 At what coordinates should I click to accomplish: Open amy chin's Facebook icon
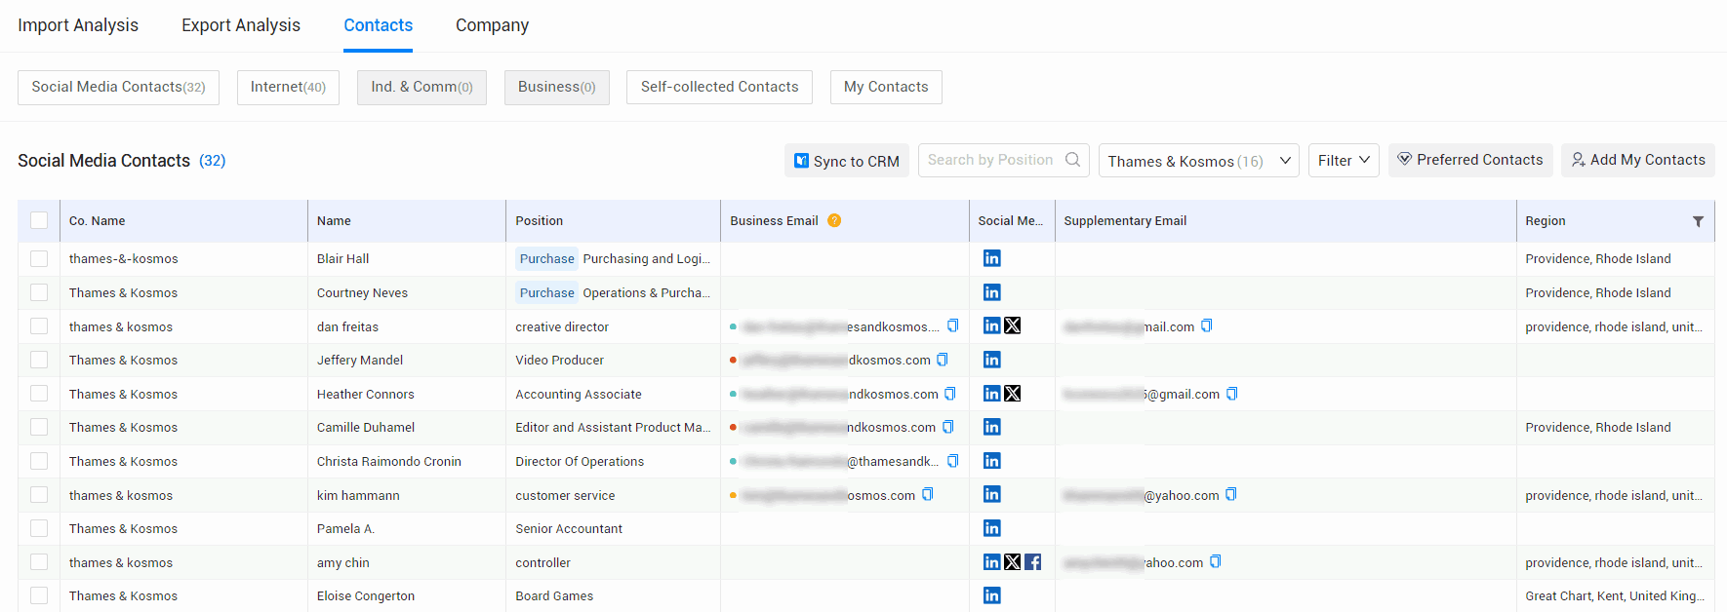pyautogui.click(x=1033, y=562)
